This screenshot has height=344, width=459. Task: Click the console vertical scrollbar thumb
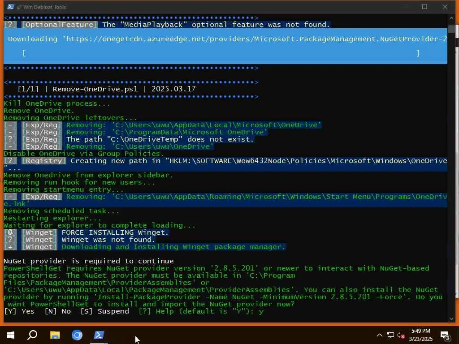pos(451,29)
